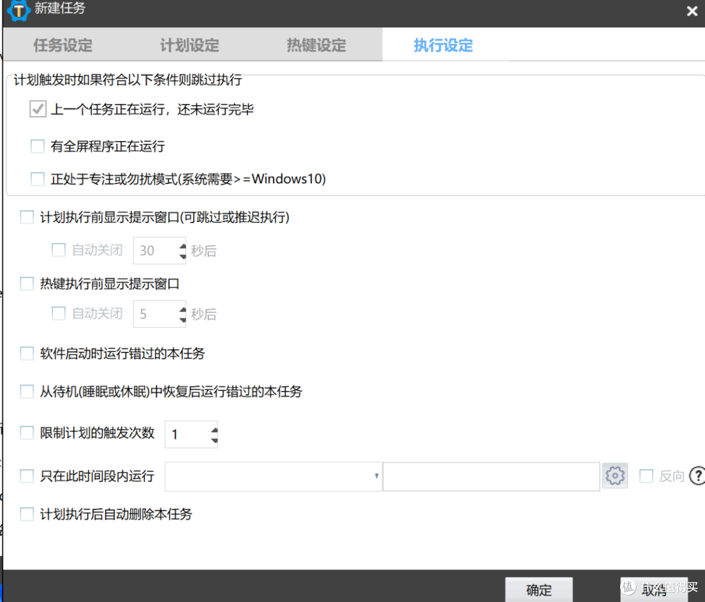Click the 5 seconds spinner arrows
The height and width of the screenshot is (602, 705).
click(182, 314)
